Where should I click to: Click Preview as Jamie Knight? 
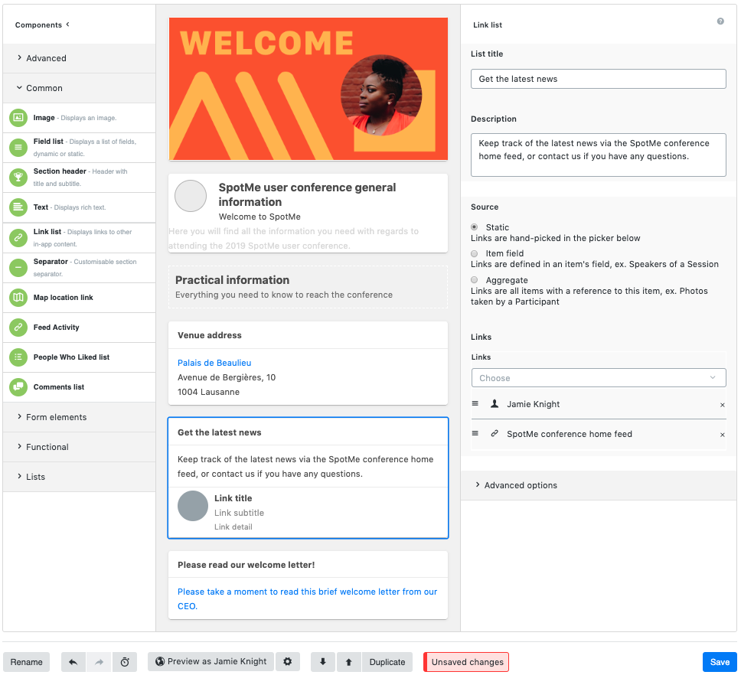click(211, 662)
